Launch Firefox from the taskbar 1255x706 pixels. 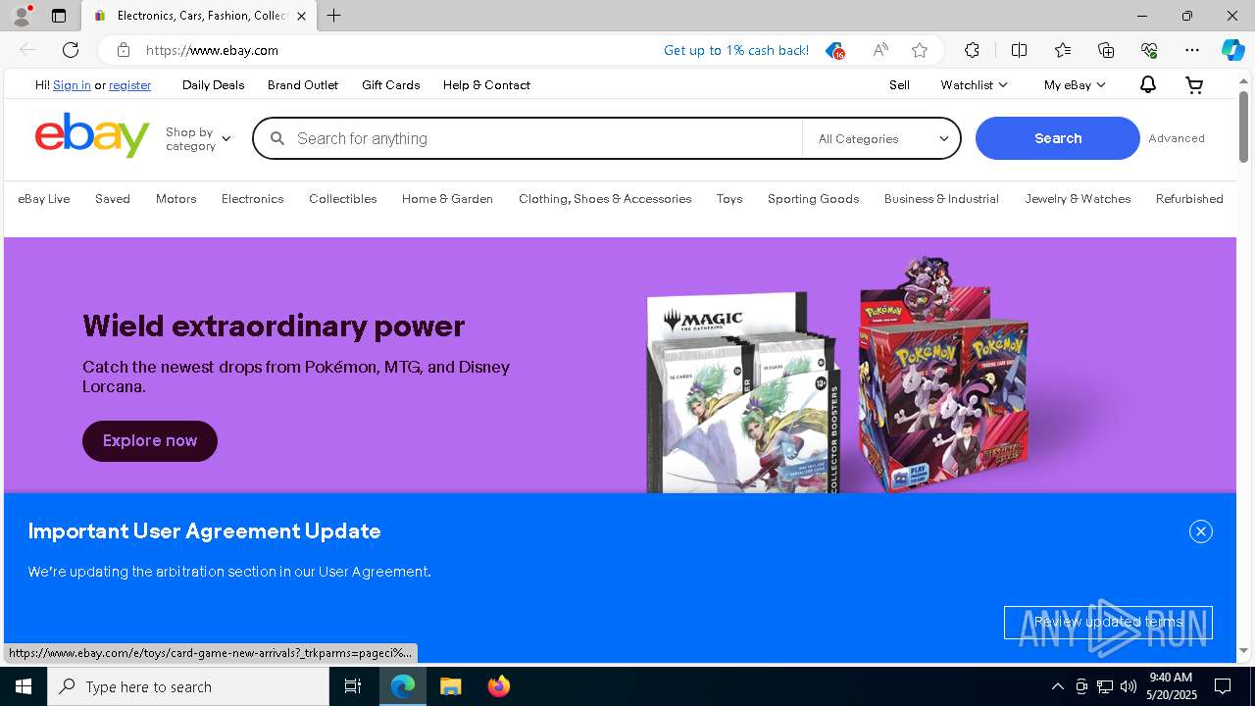(x=499, y=686)
